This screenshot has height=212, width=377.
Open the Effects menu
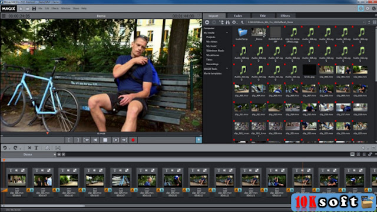point(55,8)
